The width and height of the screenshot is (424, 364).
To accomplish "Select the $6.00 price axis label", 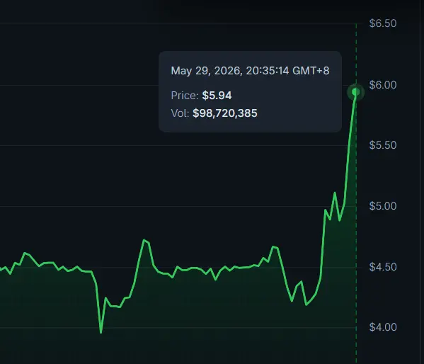I will [383, 85].
